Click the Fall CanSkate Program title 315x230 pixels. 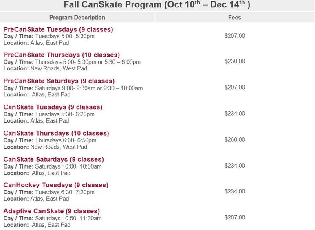coord(157,5)
